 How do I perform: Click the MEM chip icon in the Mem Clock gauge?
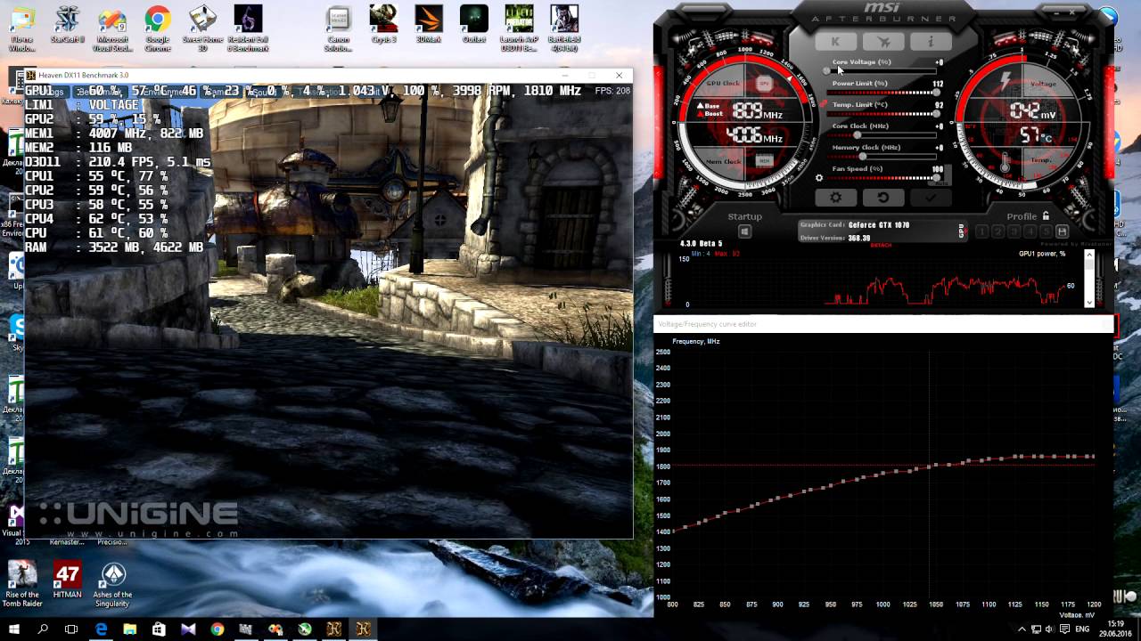[x=764, y=160]
